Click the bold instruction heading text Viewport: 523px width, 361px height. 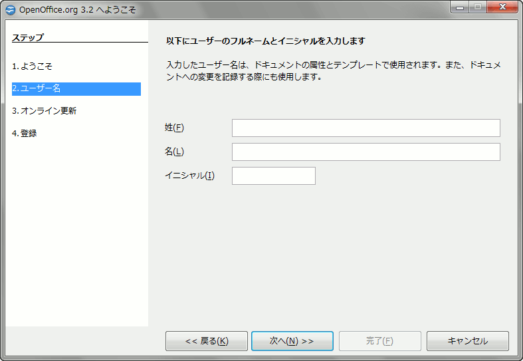pyautogui.click(x=266, y=41)
